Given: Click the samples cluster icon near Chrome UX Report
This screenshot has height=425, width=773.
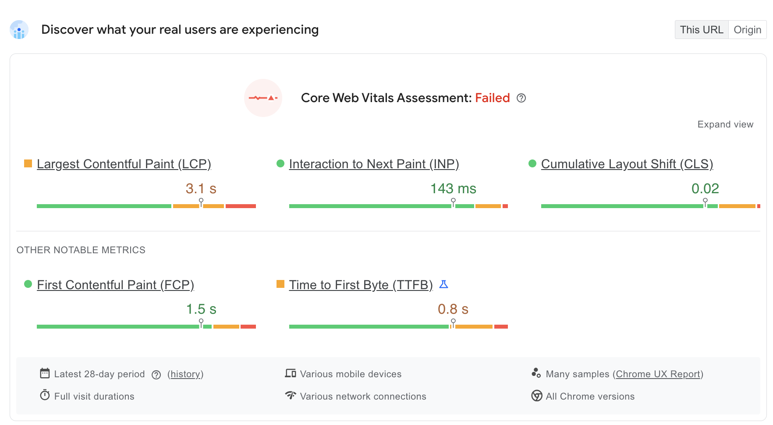Looking at the screenshot, I should click(536, 373).
